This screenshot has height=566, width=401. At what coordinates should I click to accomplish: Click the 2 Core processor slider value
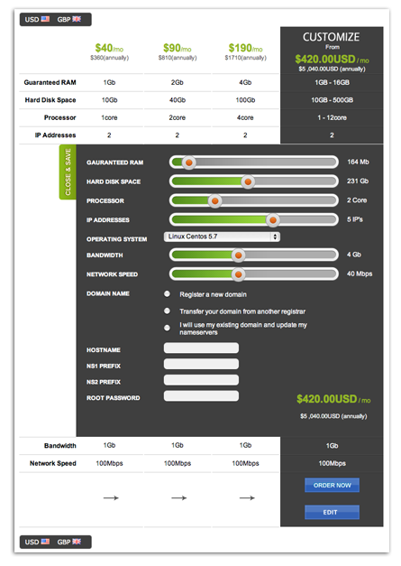click(357, 200)
